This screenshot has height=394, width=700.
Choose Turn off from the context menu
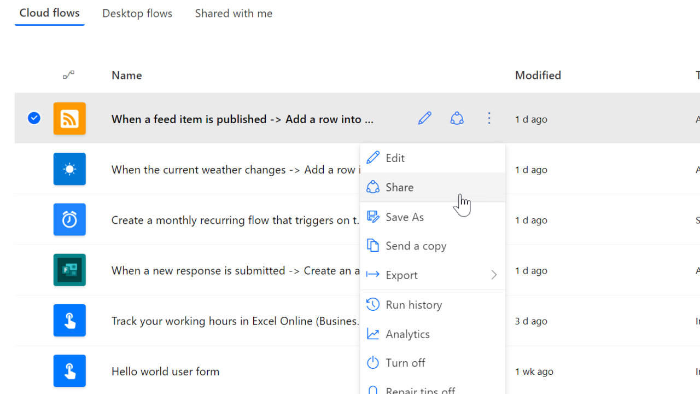[405, 363]
